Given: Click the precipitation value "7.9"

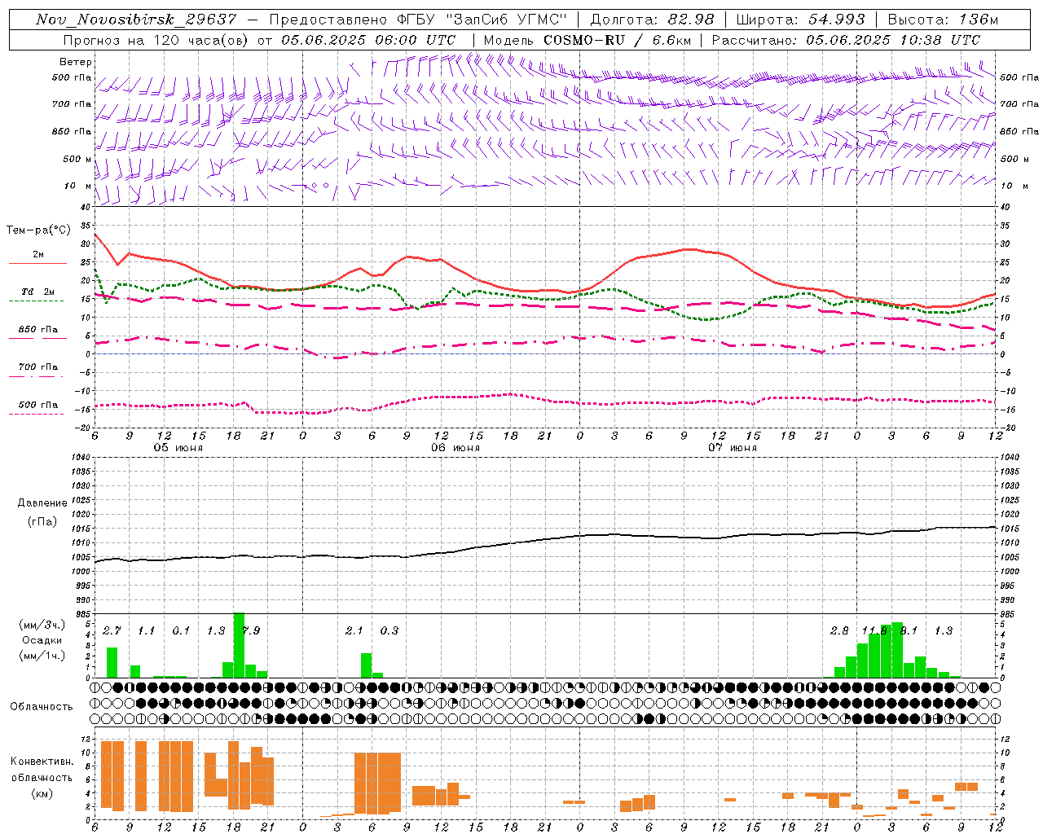Looking at the screenshot, I should [251, 630].
